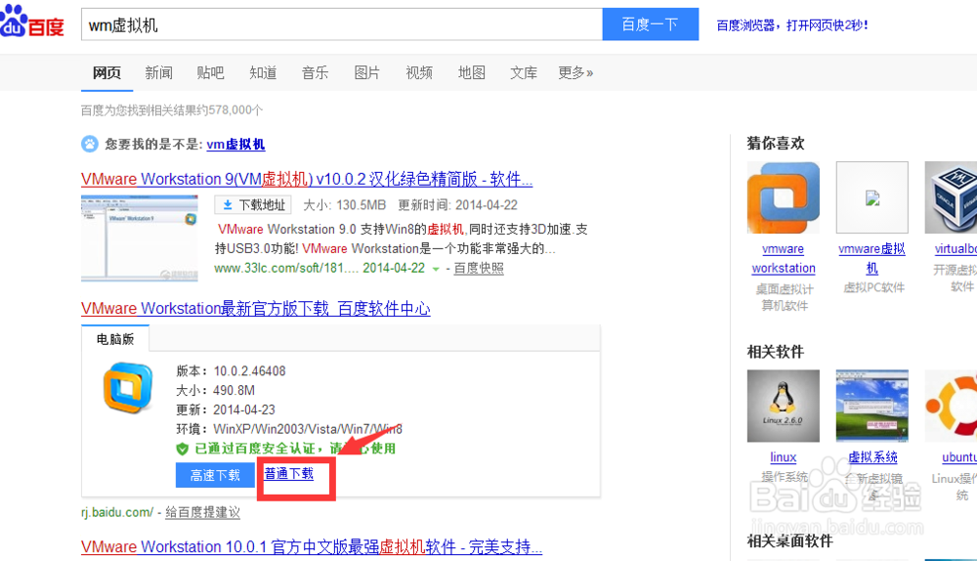Open the 给百度提建议 link
This screenshot has height=561, width=977.
coord(202,512)
